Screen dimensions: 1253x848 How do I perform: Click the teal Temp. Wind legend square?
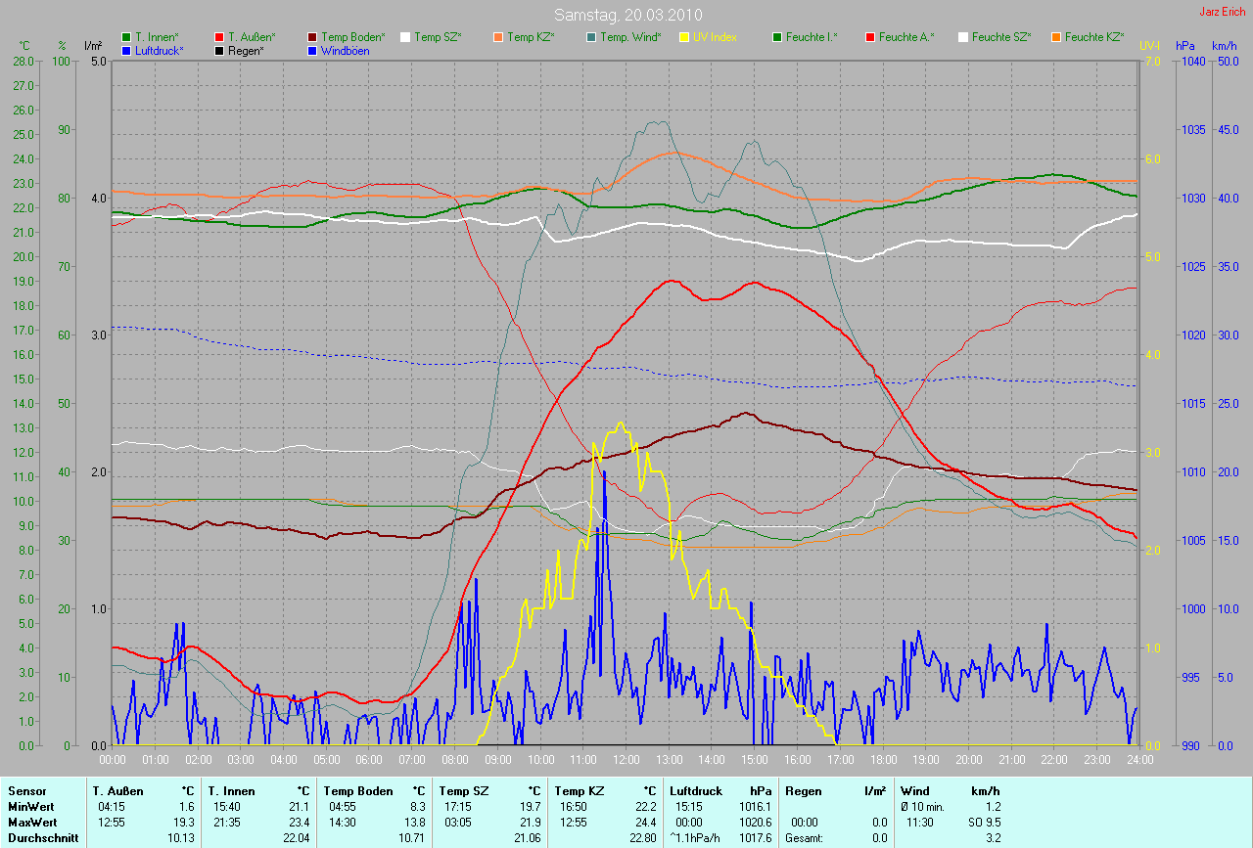pyautogui.click(x=591, y=37)
